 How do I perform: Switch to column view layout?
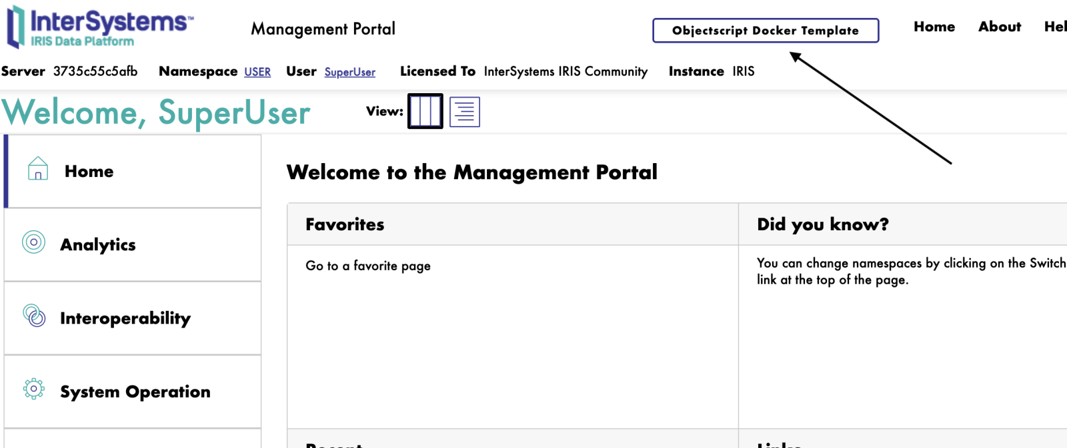[x=425, y=111]
